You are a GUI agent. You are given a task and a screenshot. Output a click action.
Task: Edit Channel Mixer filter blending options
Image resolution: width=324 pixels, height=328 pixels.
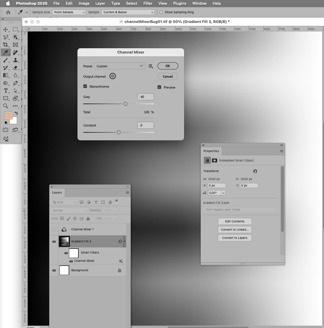click(x=121, y=261)
